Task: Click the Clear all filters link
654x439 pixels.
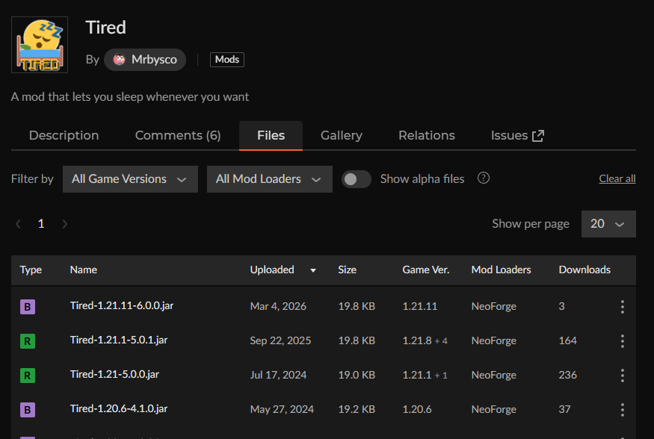Action: click(617, 179)
